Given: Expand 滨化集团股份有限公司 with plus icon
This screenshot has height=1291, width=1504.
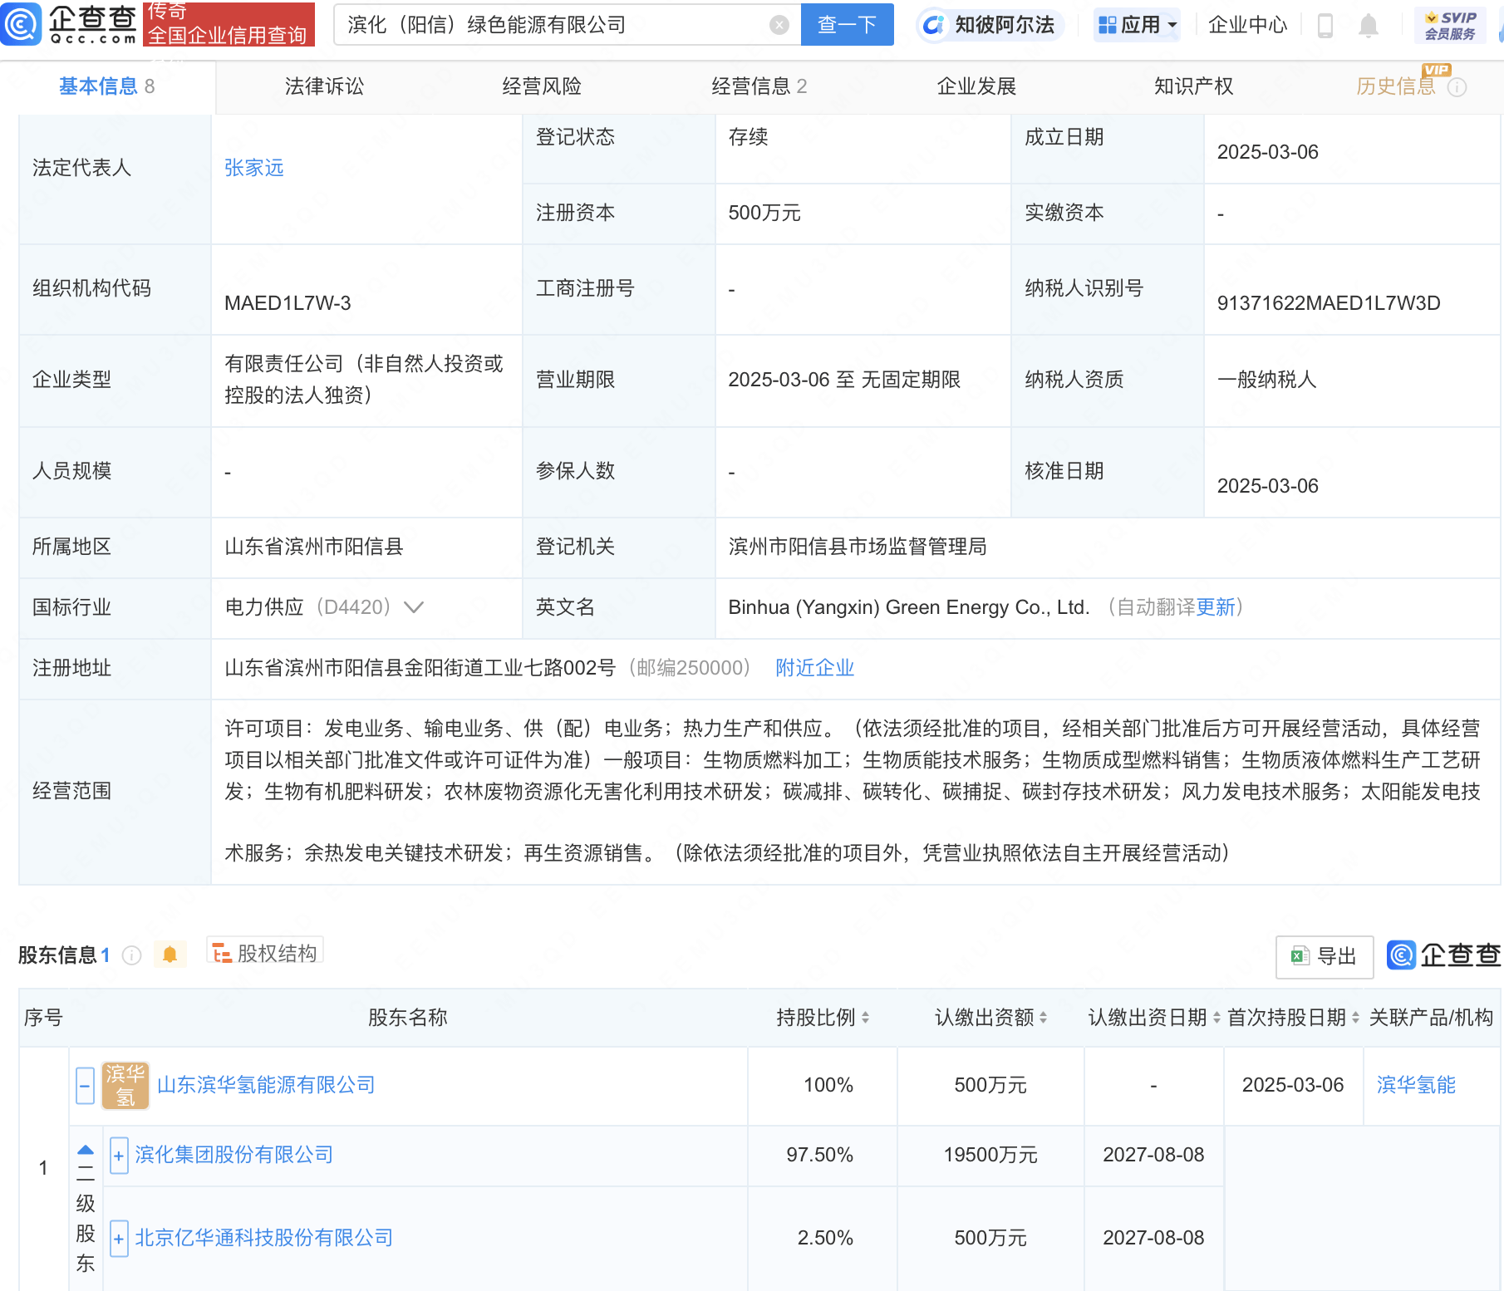Looking at the screenshot, I should (119, 1156).
